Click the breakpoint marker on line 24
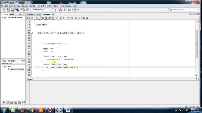 29,67
